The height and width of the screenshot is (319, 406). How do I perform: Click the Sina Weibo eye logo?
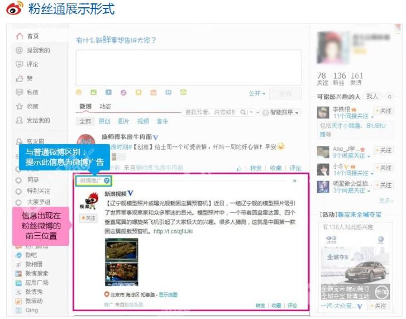(15, 8)
